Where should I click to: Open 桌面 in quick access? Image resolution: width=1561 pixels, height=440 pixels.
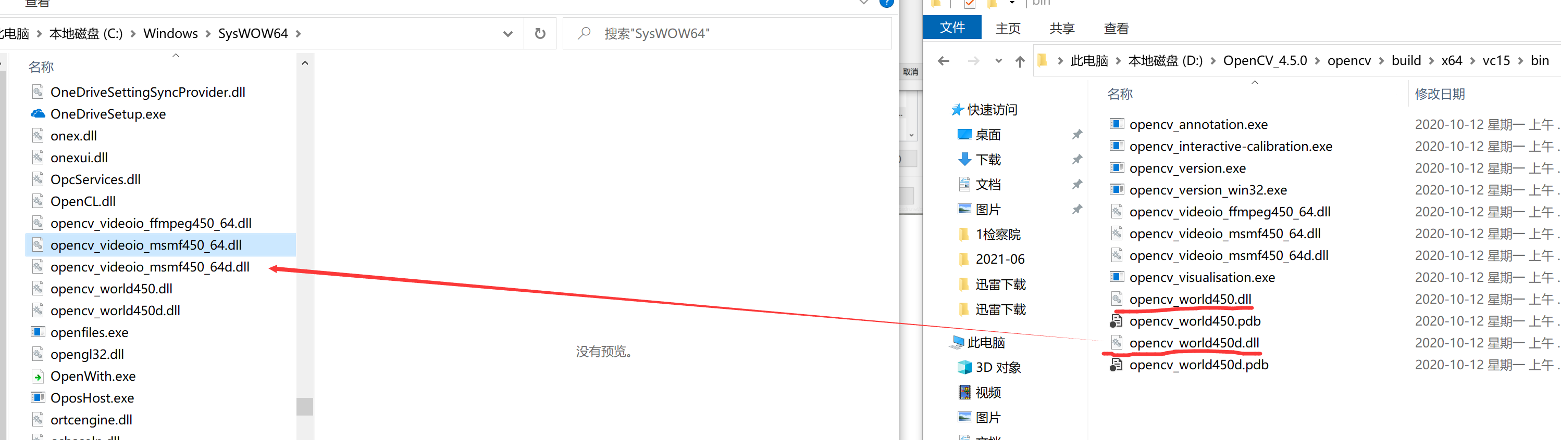point(988,134)
